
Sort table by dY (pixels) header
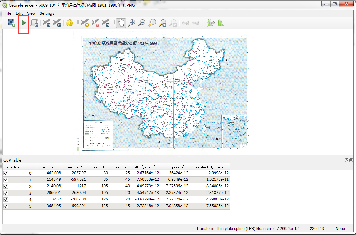pyautogui.click(x=175, y=167)
